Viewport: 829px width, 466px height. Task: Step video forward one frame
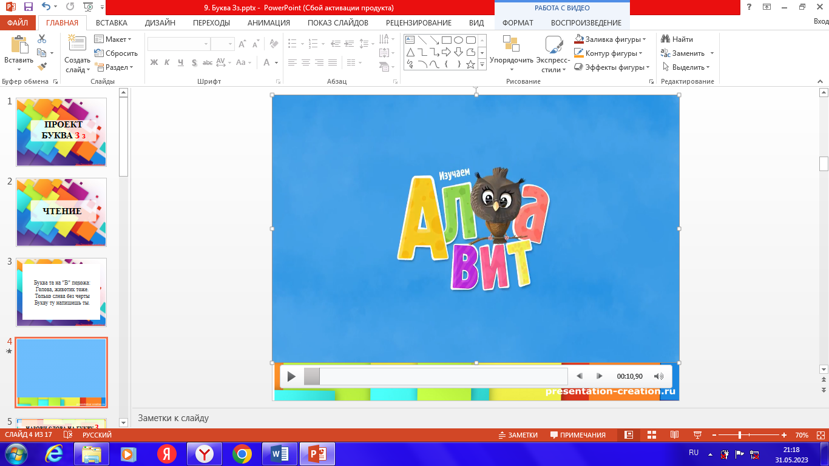pyautogui.click(x=599, y=376)
